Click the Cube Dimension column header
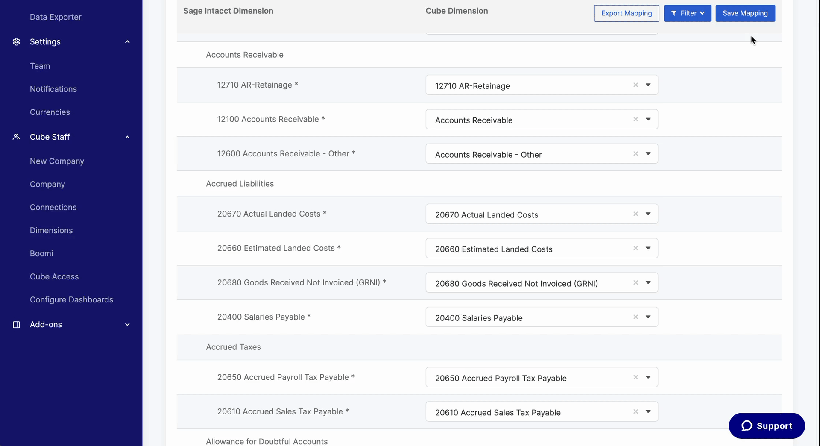Image resolution: width=820 pixels, height=446 pixels. (x=457, y=11)
